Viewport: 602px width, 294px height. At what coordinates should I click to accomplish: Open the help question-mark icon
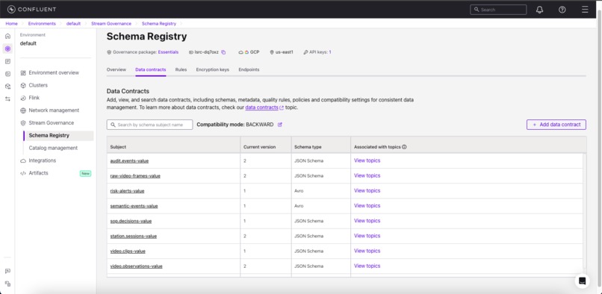[562, 10]
